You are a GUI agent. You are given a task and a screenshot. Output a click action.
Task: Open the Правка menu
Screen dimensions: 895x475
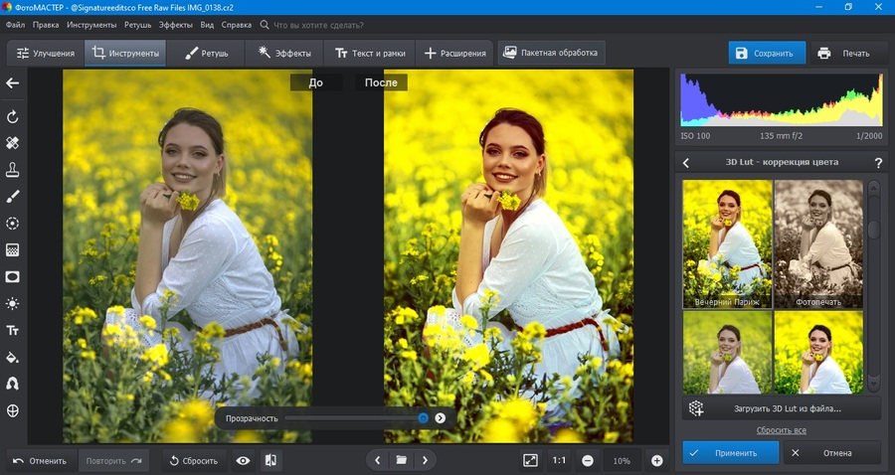tap(46, 25)
